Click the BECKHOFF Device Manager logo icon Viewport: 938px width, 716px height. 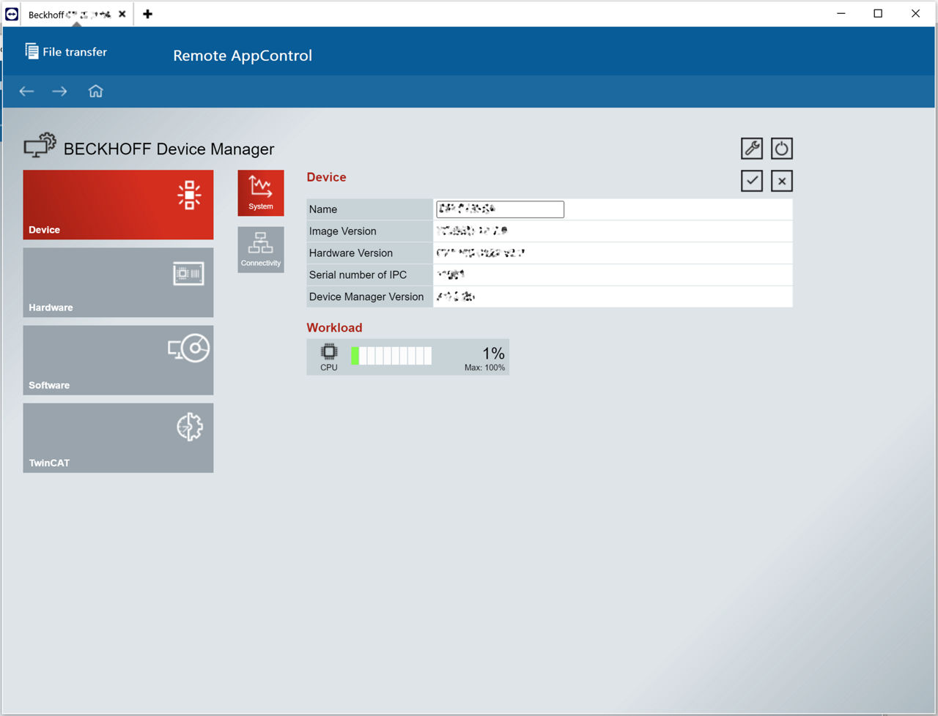pyautogui.click(x=40, y=146)
